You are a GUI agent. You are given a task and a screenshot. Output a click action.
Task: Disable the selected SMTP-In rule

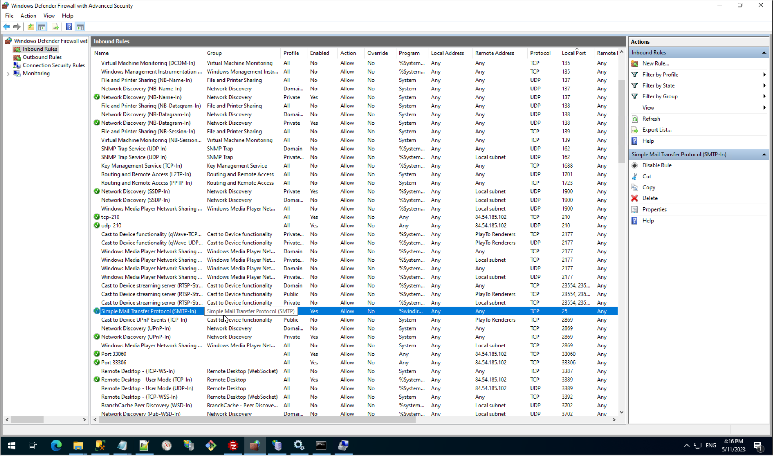tap(656, 165)
